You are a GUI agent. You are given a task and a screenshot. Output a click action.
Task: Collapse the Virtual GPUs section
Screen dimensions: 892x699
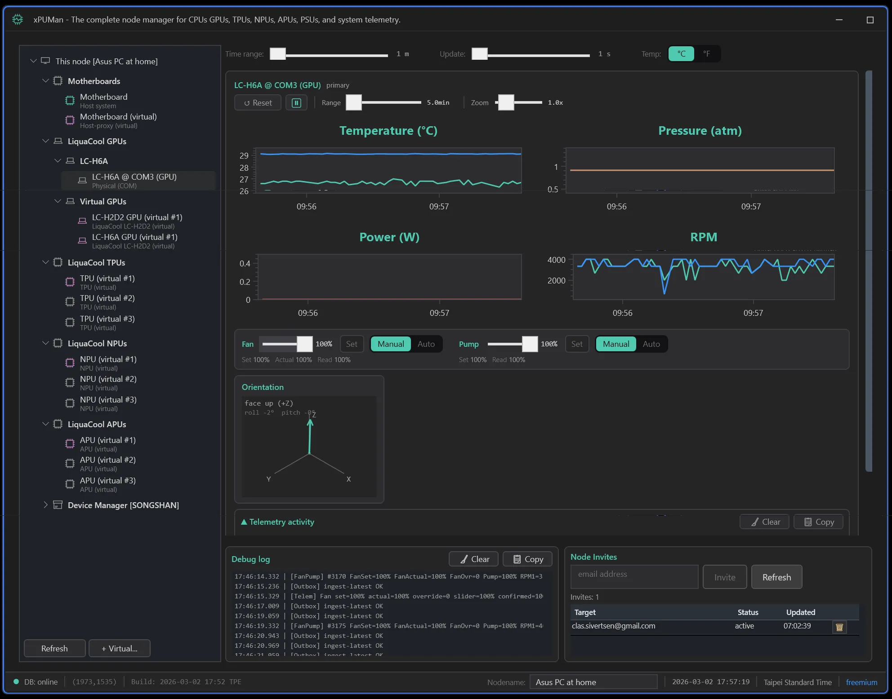coord(58,201)
